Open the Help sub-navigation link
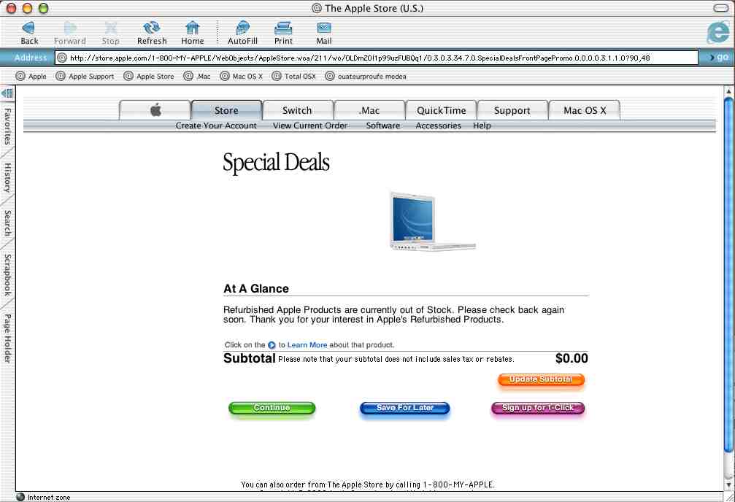 tap(482, 125)
